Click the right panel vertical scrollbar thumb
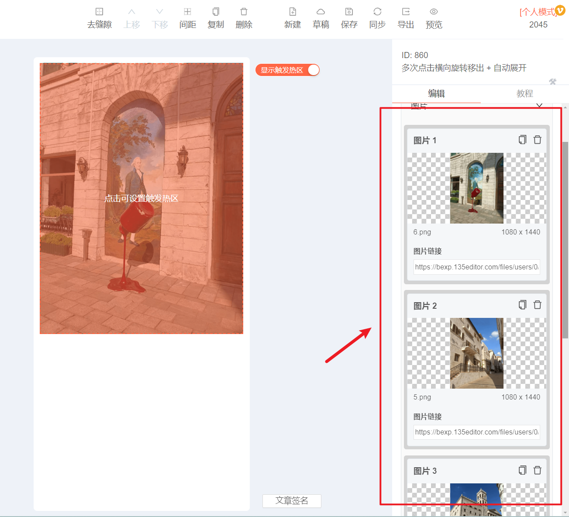Viewport: 569px width, 517px height. tap(565, 240)
